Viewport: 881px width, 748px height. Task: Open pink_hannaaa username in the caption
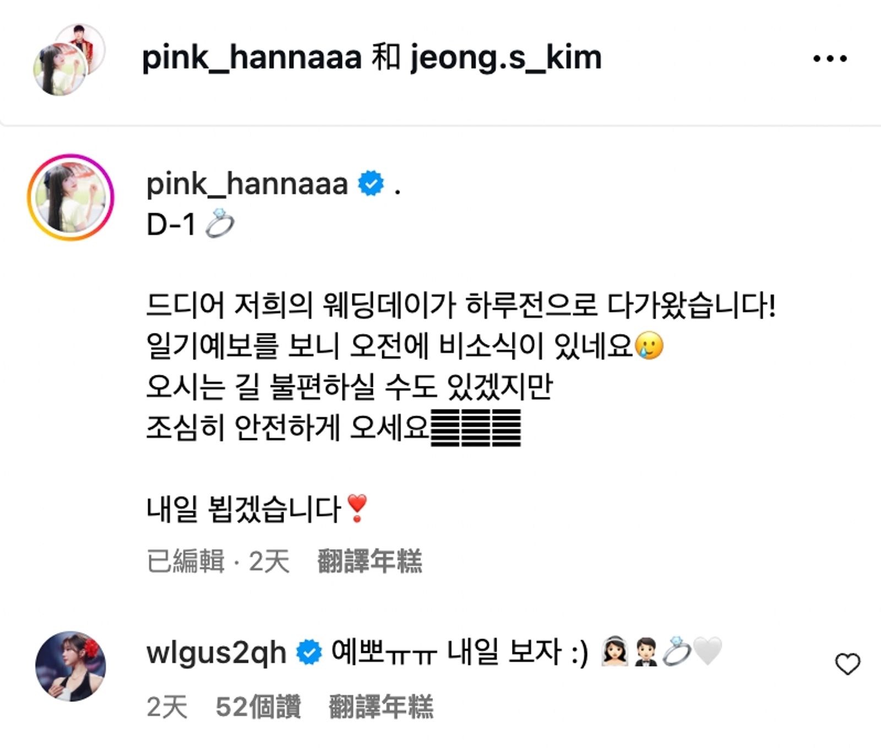[247, 184]
